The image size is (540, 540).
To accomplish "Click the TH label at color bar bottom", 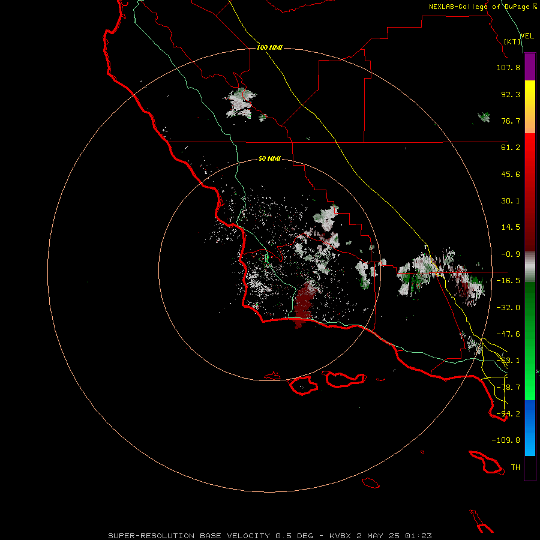I will pos(515,467).
